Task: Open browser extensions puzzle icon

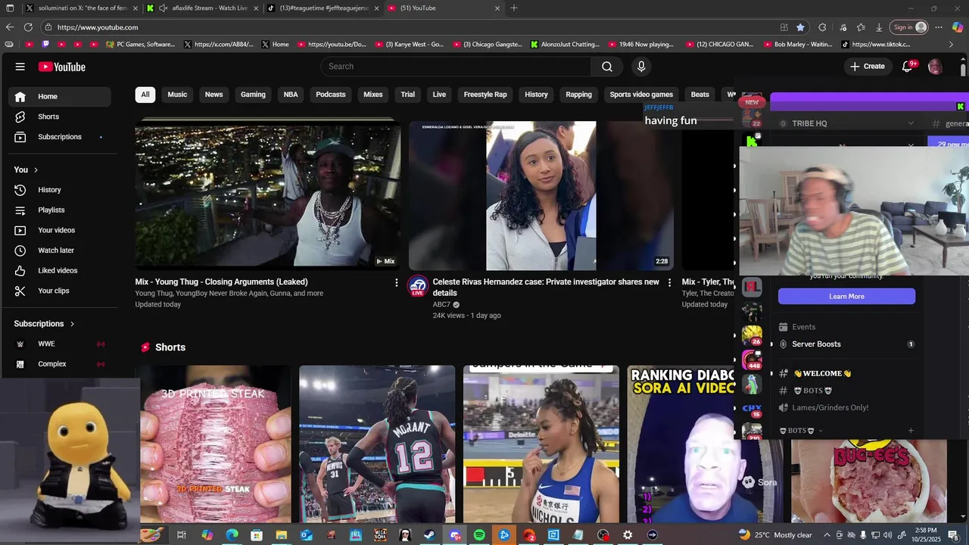Action: [822, 27]
